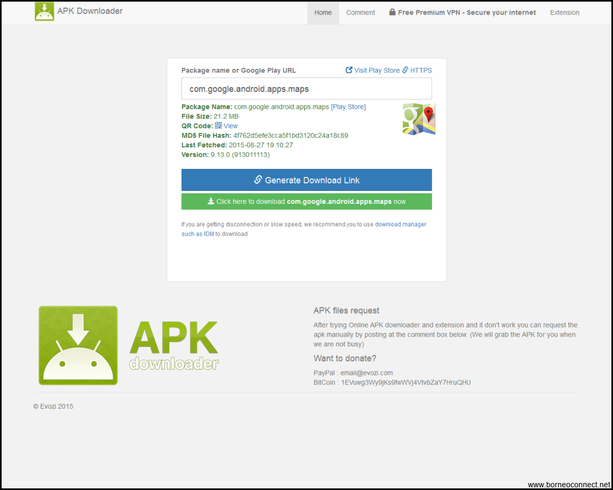Screen dimensions: 613x490
Task: Click the small QR code icon
Action: pos(219,125)
